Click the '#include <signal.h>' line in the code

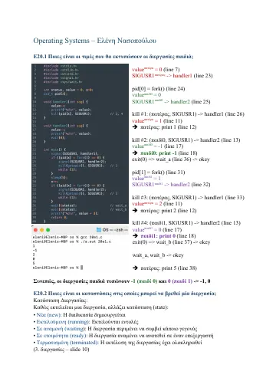pyautogui.click(x=61, y=77)
